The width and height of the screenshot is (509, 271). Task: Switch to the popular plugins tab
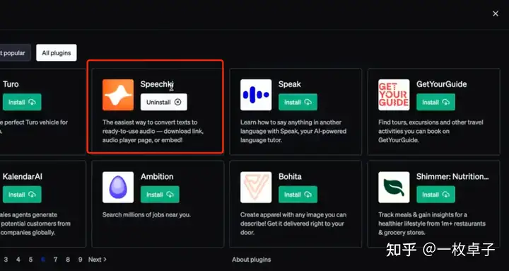coord(15,52)
